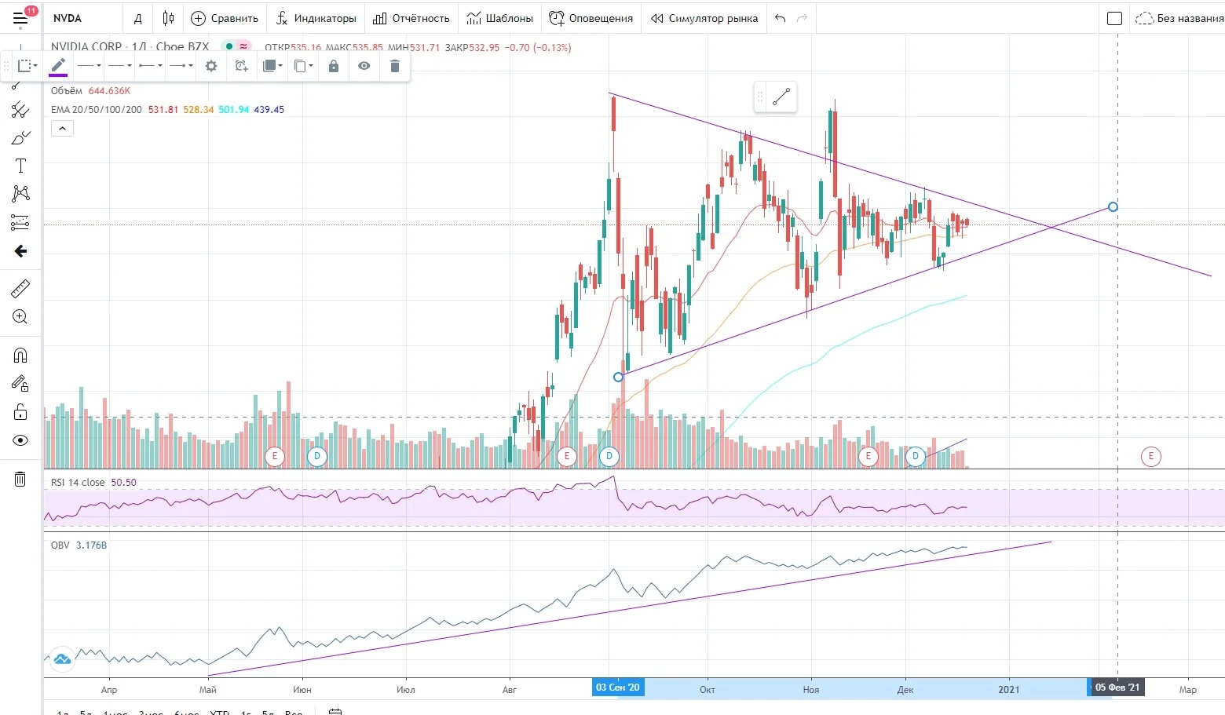Open the Сравнить compare menu
This screenshot has width=1225, height=715.
tap(225, 18)
